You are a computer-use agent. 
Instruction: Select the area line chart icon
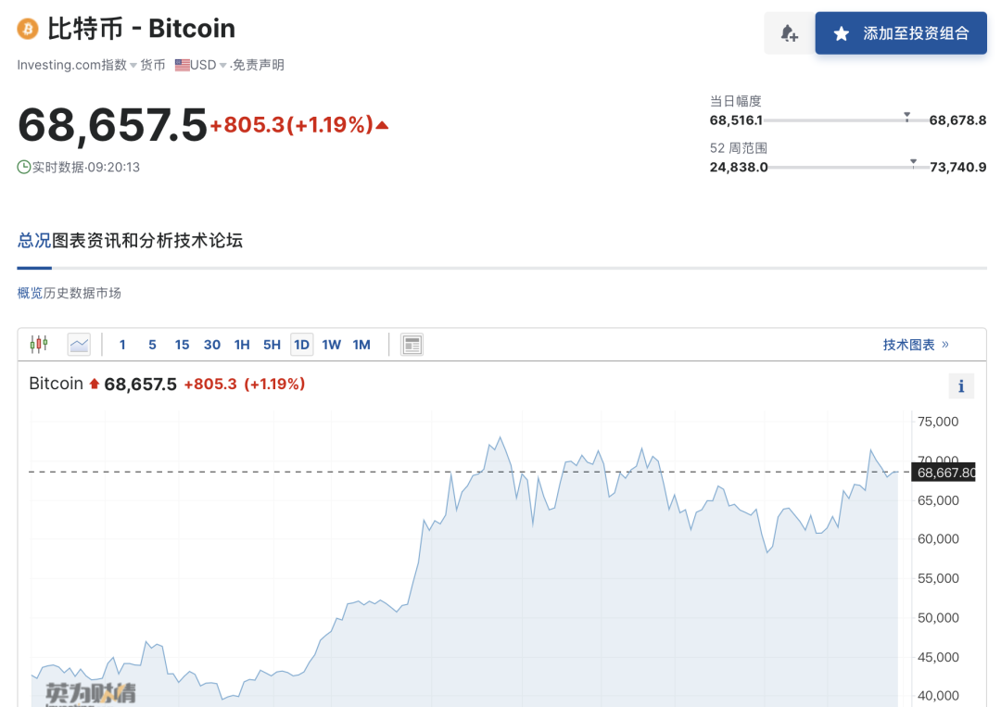(x=79, y=345)
